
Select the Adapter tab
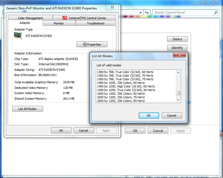[25, 23]
